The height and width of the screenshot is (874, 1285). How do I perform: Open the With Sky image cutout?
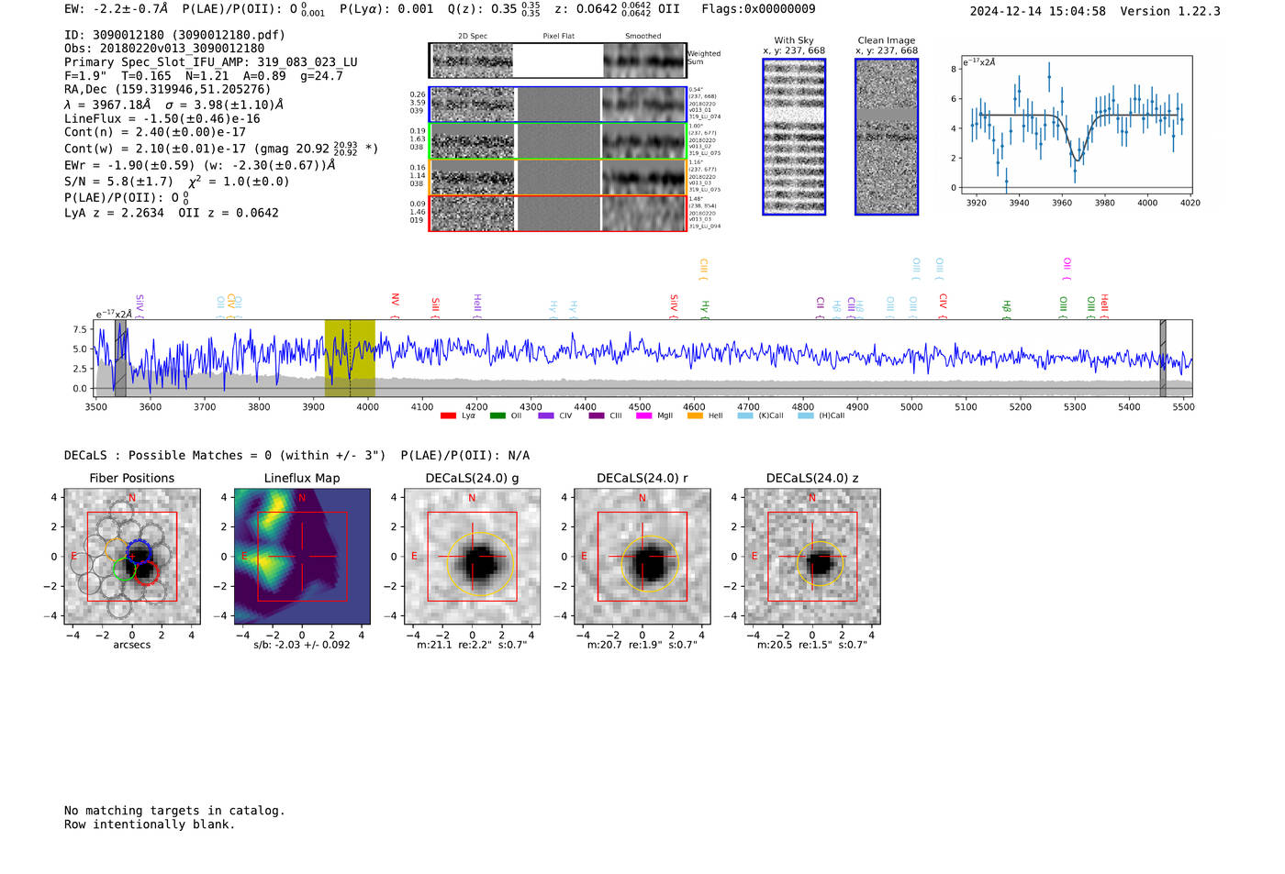(794, 137)
